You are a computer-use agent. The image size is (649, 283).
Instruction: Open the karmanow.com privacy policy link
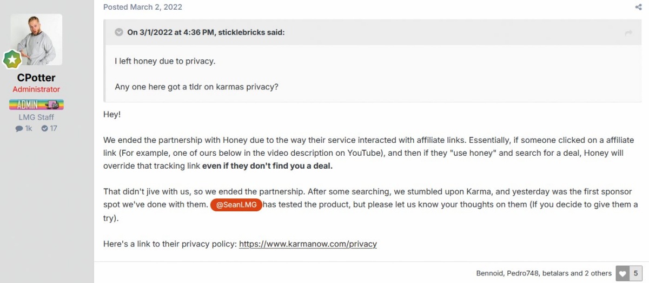[x=308, y=244]
